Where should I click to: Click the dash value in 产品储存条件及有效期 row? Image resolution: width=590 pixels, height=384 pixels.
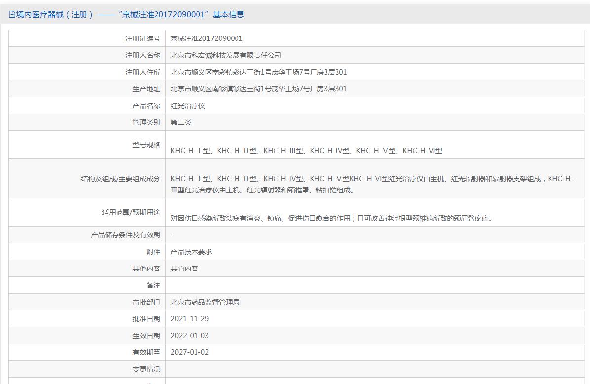point(172,235)
